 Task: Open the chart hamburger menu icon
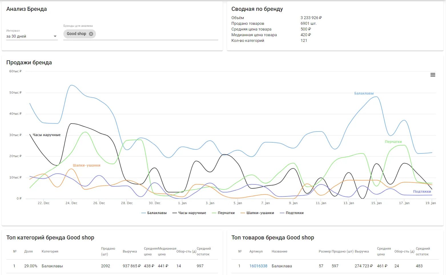click(433, 75)
